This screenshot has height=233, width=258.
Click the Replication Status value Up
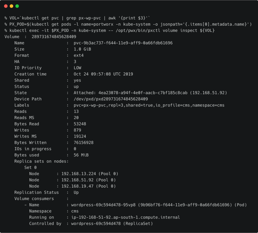pyautogui.click(x=76, y=192)
